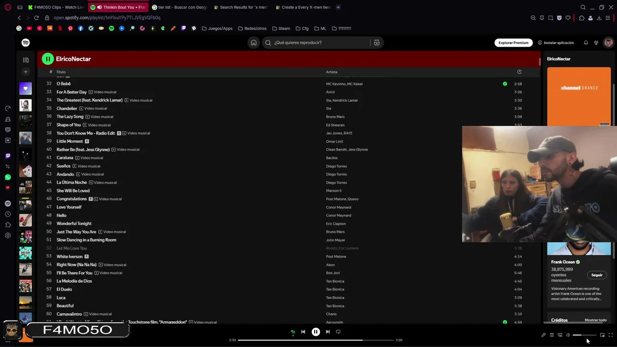Open the mini player
617x347 pixels.
pyautogui.click(x=602, y=335)
